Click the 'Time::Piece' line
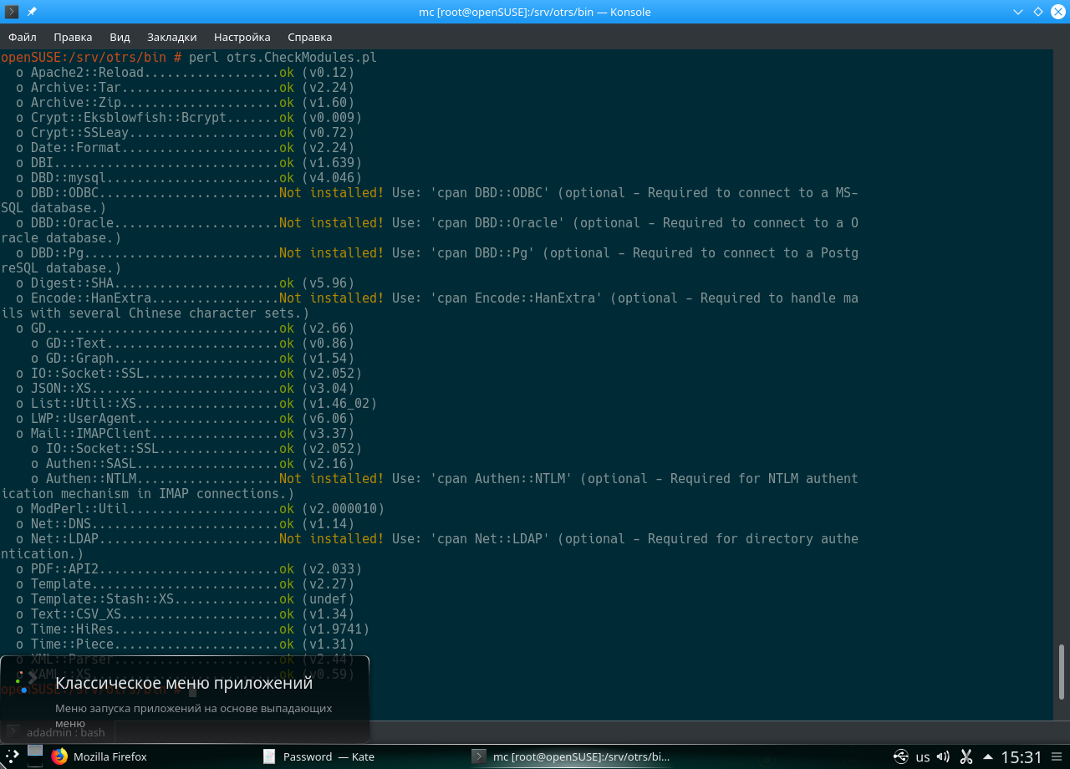Image resolution: width=1070 pixels, height=769 pixels. click(186, 644)
